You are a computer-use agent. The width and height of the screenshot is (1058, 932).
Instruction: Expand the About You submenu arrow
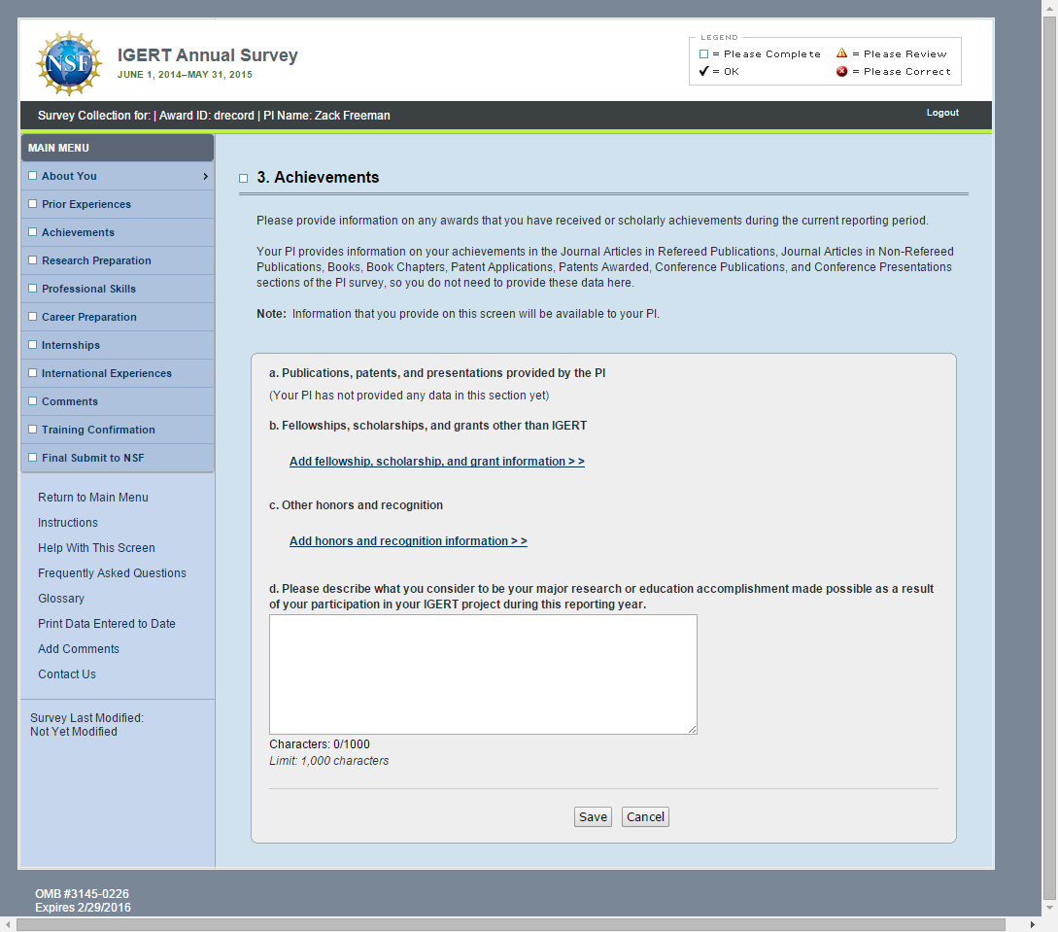click(x=205, y=176)
